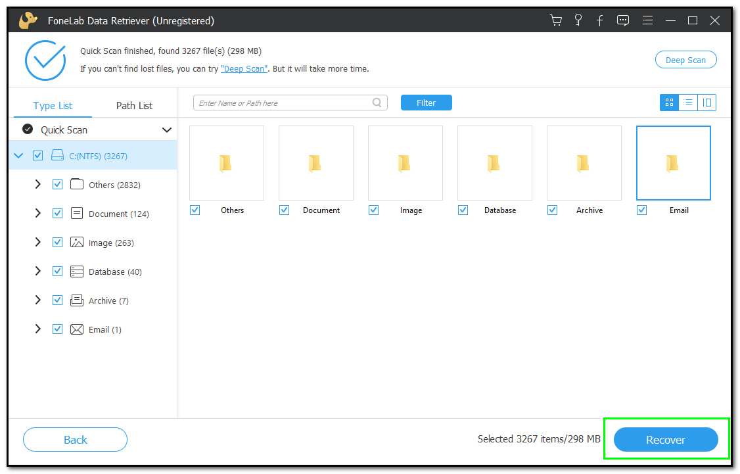
Task: Click the Quick Scan completed check icon
Action: point(28,129)
